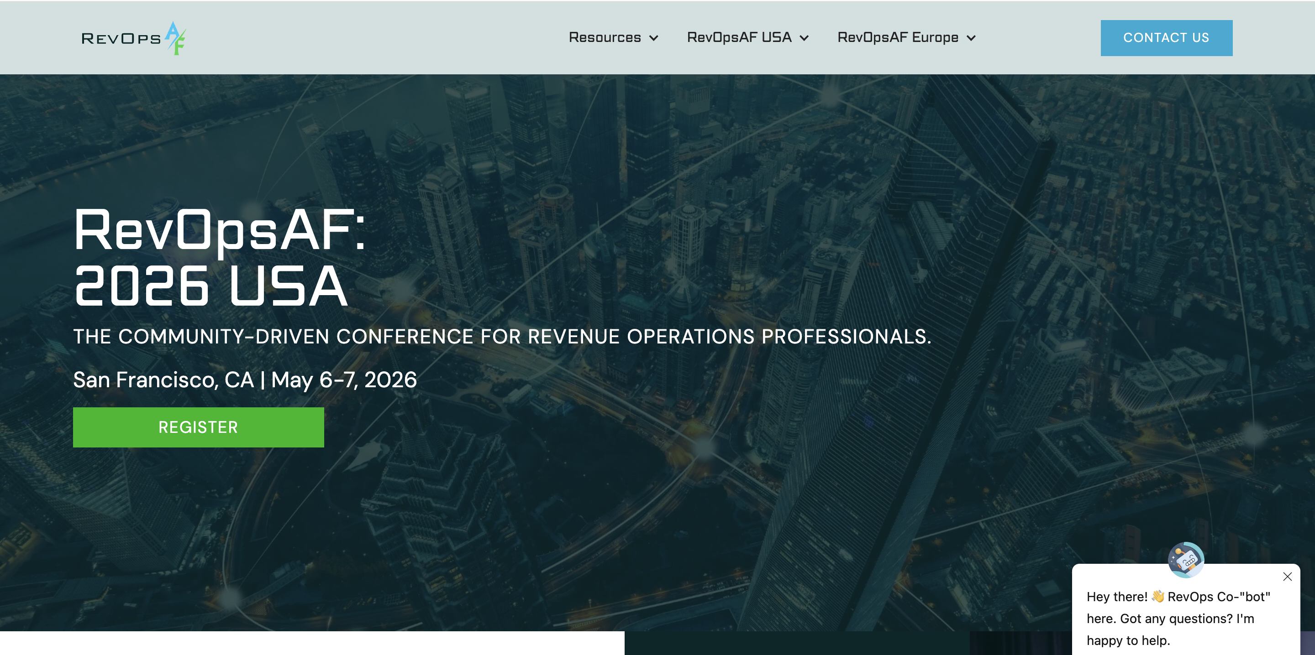Select RevOpsAF Europe in the navigation

click(898, 37)
